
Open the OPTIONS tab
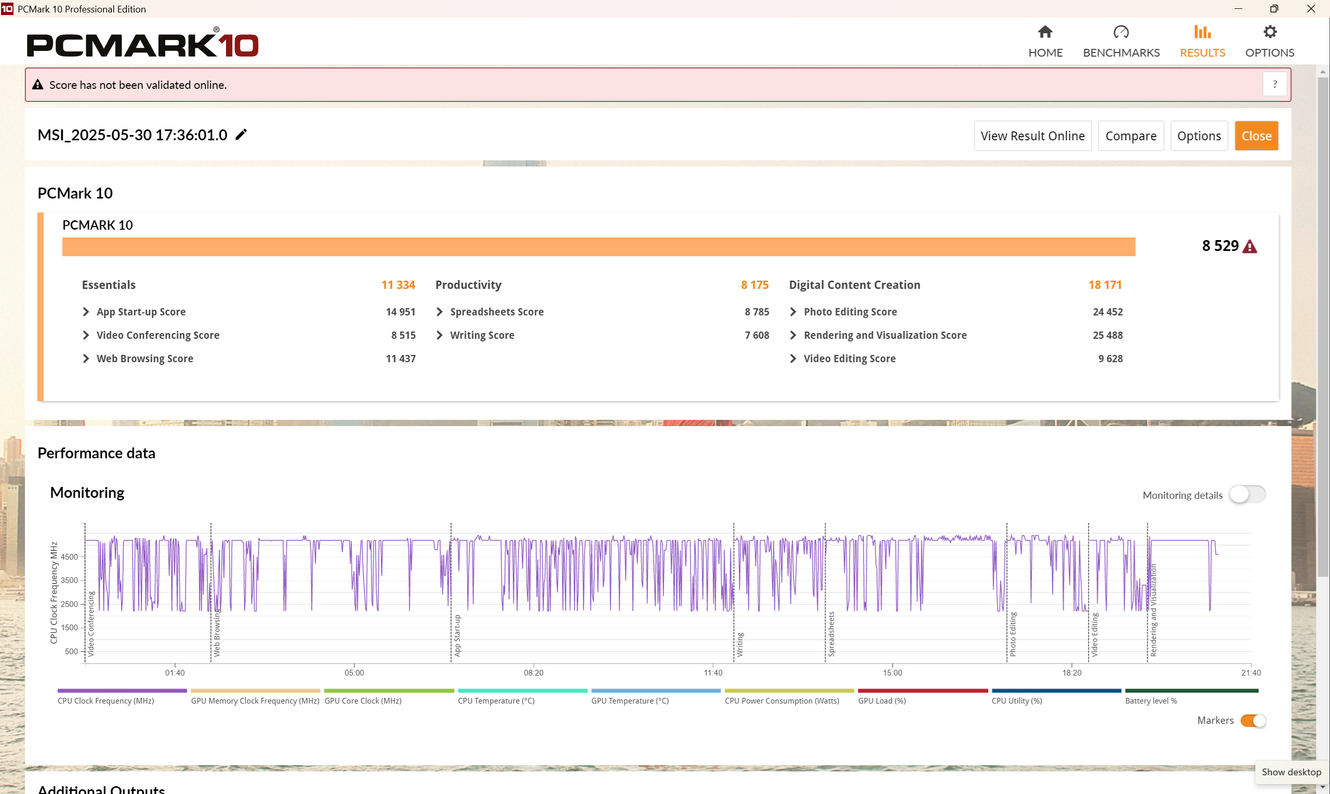(1270, 41)
